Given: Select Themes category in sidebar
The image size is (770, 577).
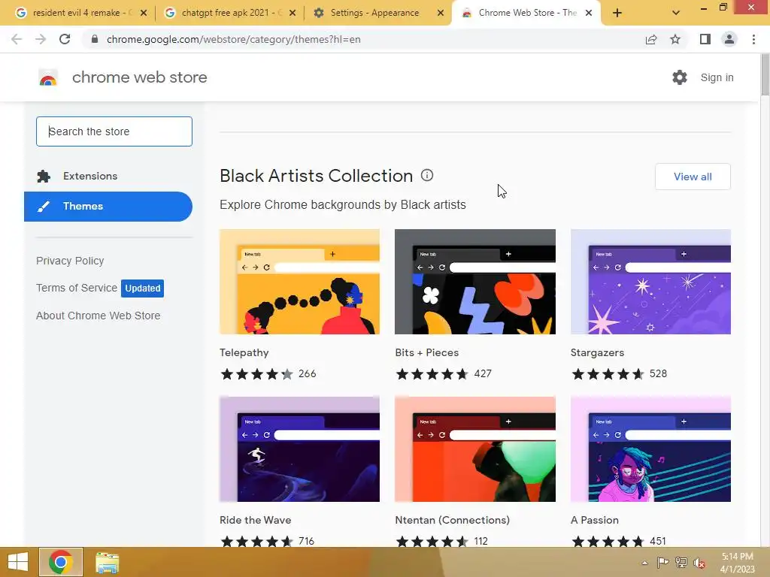Looking at the screenshot, I should [108, 207].
